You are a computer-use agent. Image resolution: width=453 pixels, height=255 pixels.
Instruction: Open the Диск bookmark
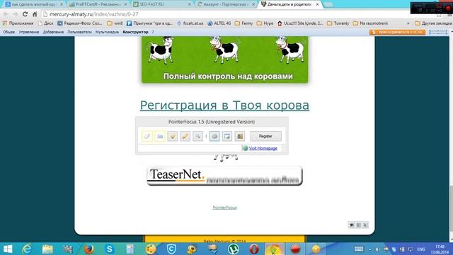pos(46,23)
